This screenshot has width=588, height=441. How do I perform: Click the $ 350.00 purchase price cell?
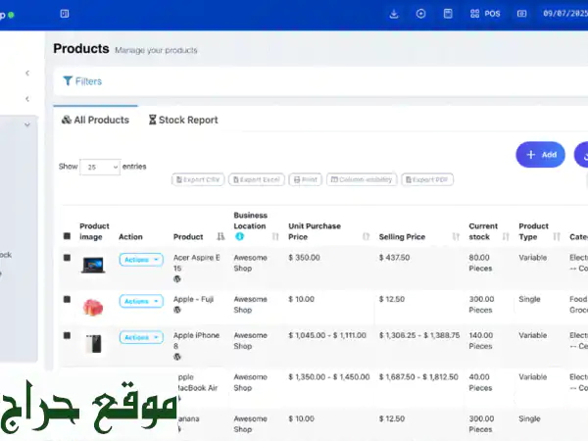[x=304, y=258]
